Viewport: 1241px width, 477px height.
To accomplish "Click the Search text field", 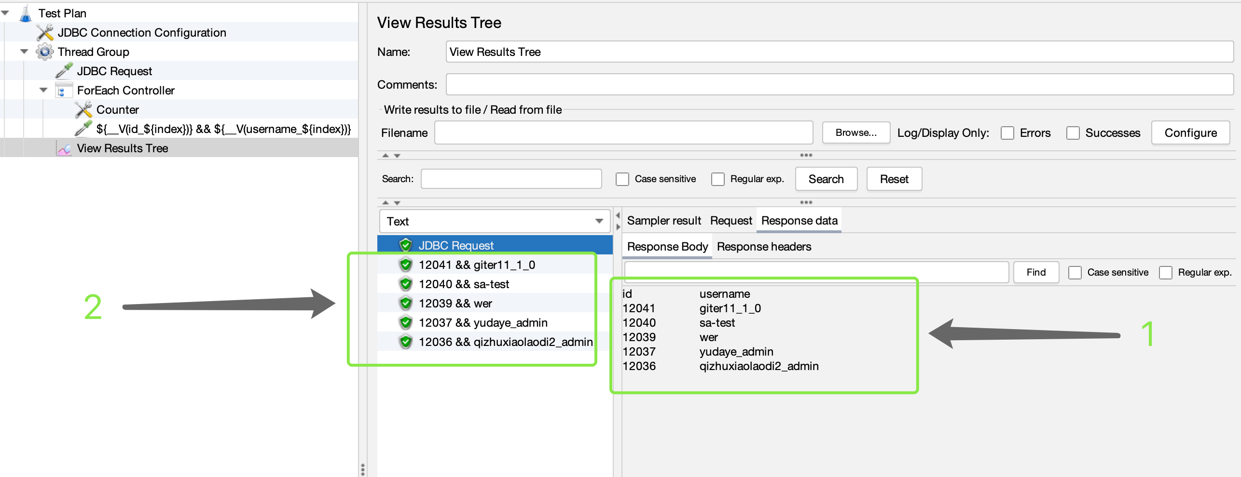I will click(511, 179).
